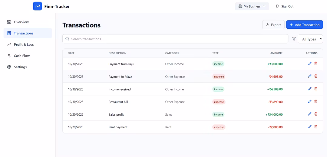This screenshot has height=157, width=327.
Task: Click the filter funnel icon
Action: 294,39
